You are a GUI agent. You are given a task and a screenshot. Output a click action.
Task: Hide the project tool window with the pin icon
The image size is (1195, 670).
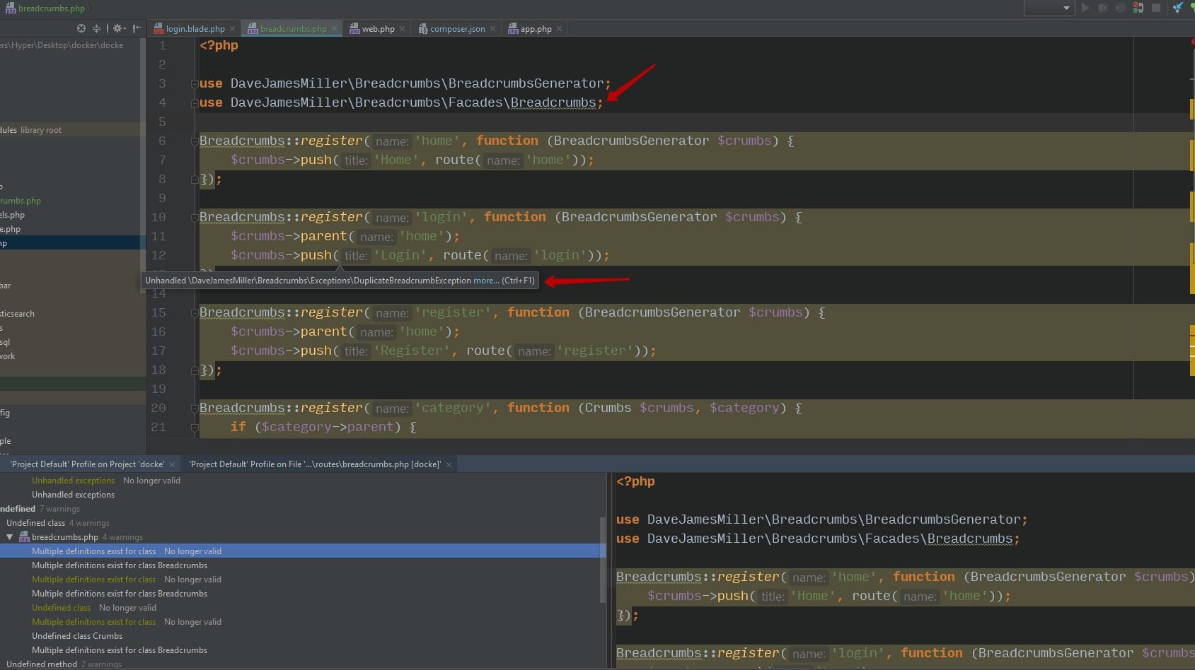coord(137,28)
